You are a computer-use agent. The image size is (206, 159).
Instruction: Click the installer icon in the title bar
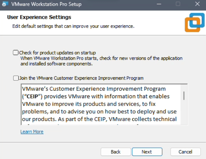pyautogui.click(x=5, y=4)
